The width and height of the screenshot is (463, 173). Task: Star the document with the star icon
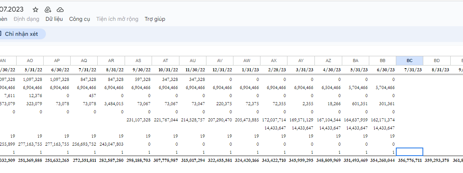pyautogui.click(x=35, y=10)
